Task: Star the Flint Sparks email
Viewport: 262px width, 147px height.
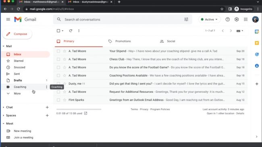Action: click(64, 100)
